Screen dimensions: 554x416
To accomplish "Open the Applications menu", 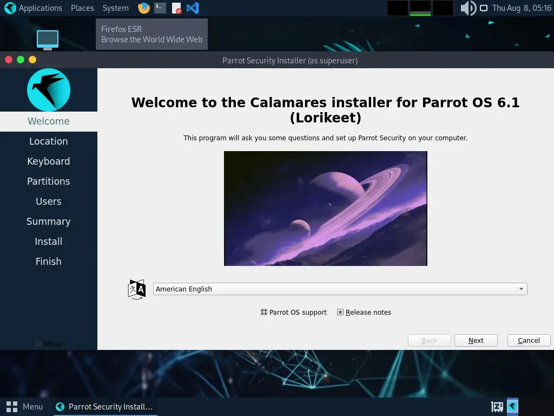I will (34, 8).
